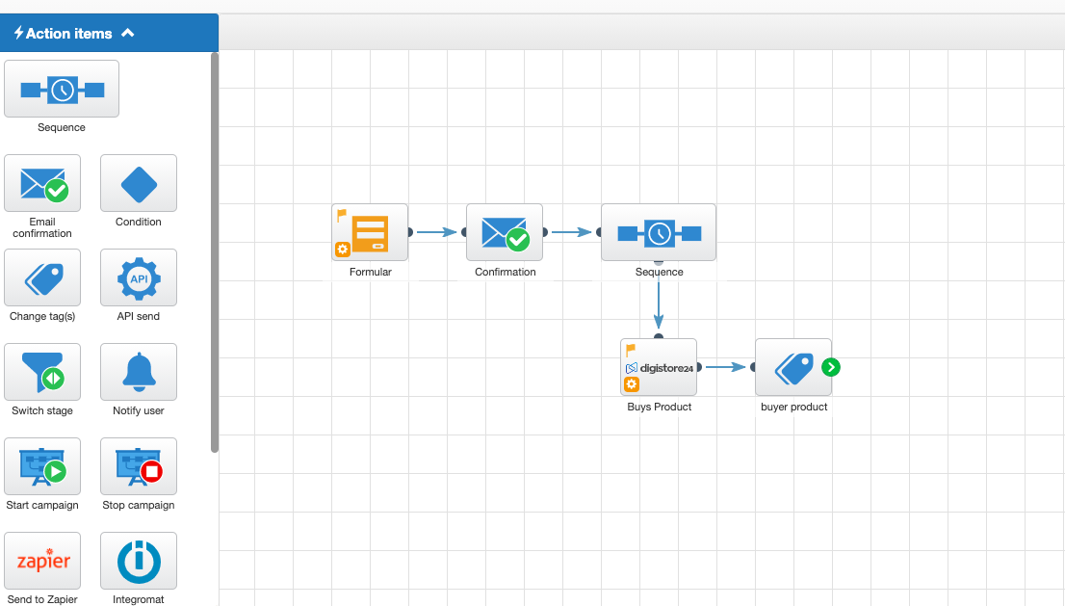Click the gear settings badge on Buys Product node
1065x606 pixels.
[x=632, y=384]
